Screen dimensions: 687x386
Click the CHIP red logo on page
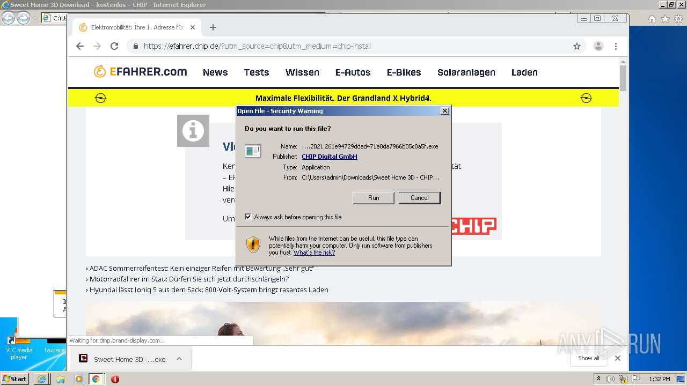tap(473, 226)
